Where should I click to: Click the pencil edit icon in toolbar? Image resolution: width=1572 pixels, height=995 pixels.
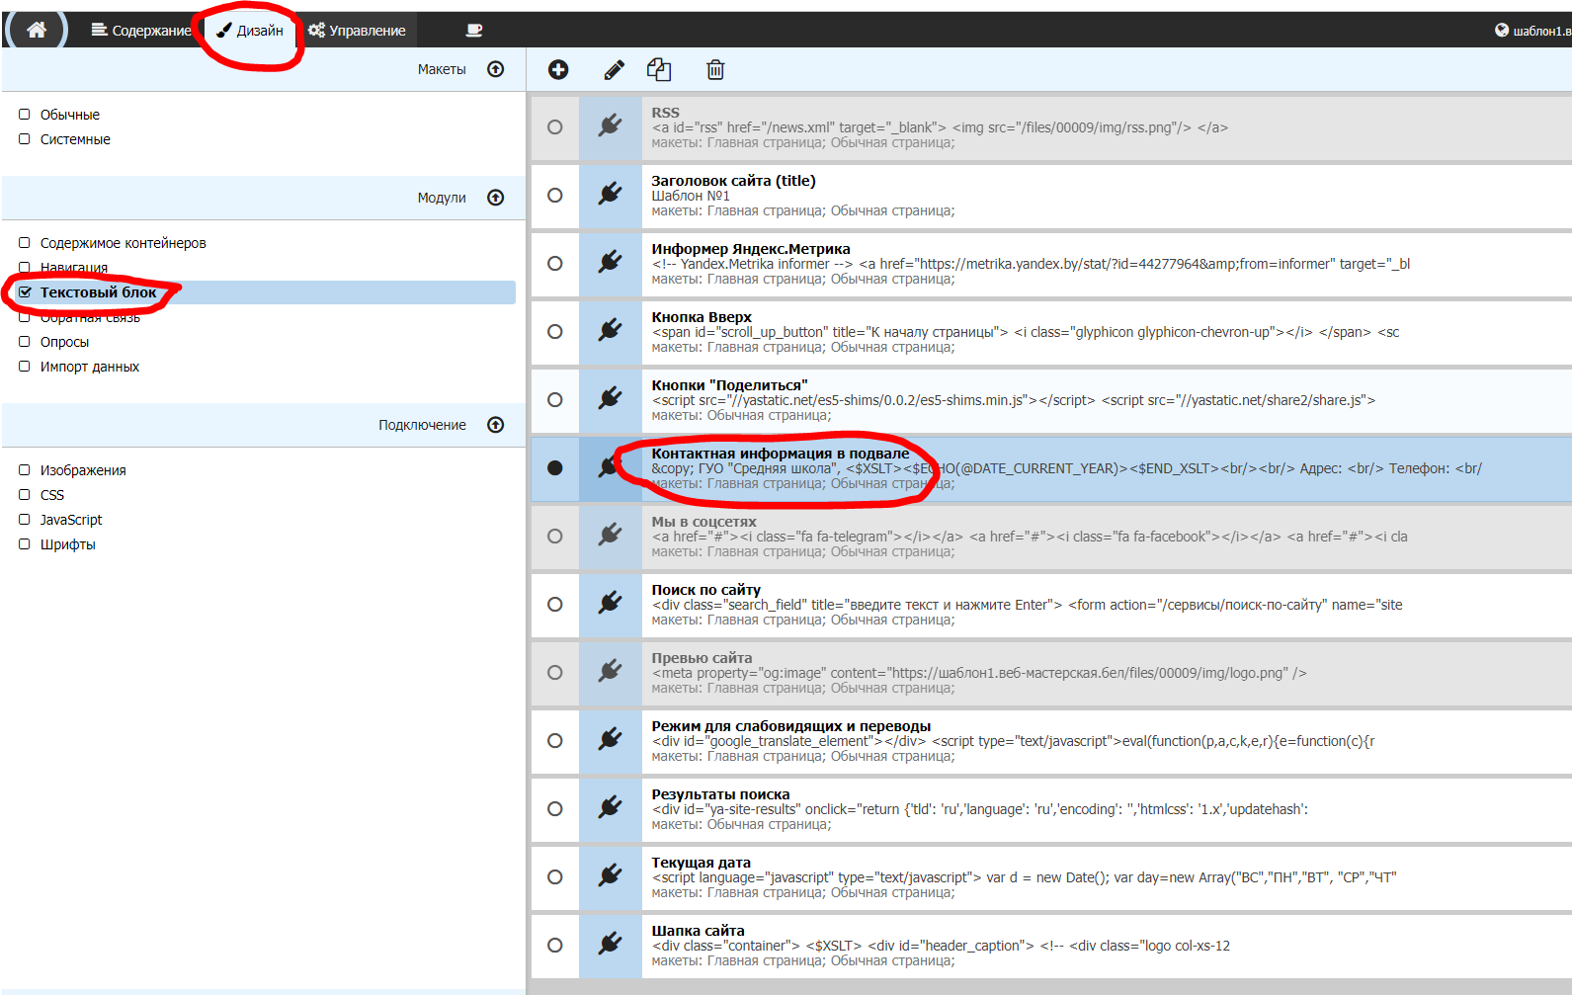pyautogui.click(x=614, y=69)
